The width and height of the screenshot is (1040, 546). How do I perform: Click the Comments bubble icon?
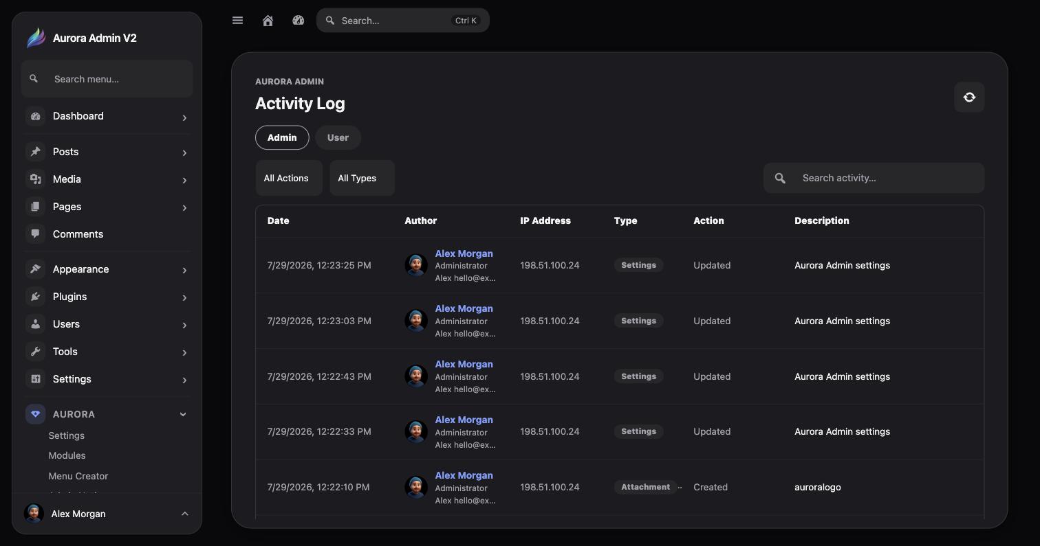click(x=36, y=234)
